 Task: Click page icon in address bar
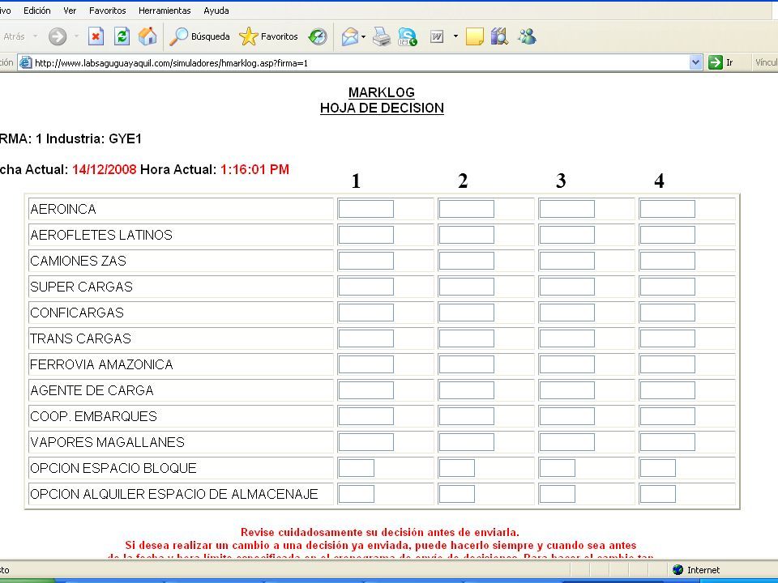coord(25,62)
